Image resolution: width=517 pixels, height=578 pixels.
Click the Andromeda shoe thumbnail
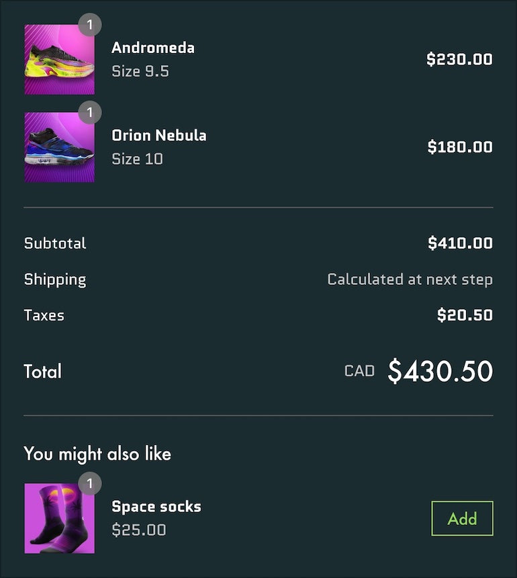59,60
